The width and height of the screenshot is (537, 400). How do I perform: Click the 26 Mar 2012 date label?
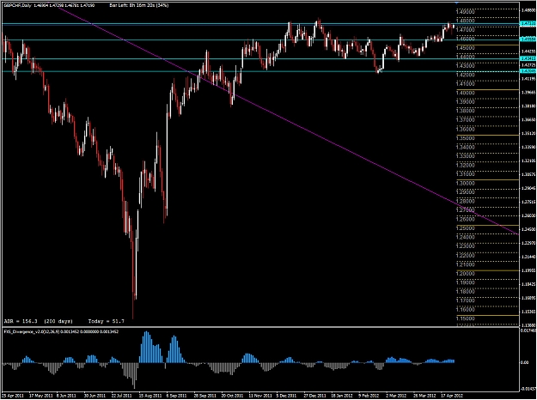pyautogui.click(x=424, y=395)
